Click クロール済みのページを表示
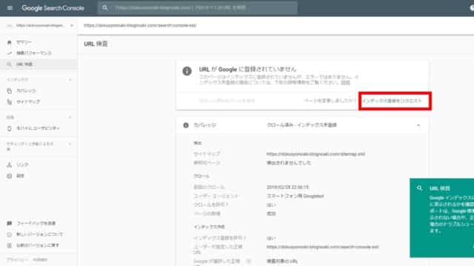This screenshot has height=266, width=474. [x=227, y=100]
